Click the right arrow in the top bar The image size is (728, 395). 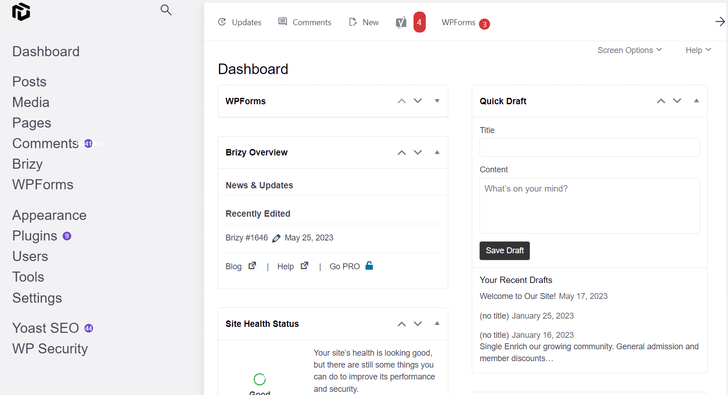point(720,21)
